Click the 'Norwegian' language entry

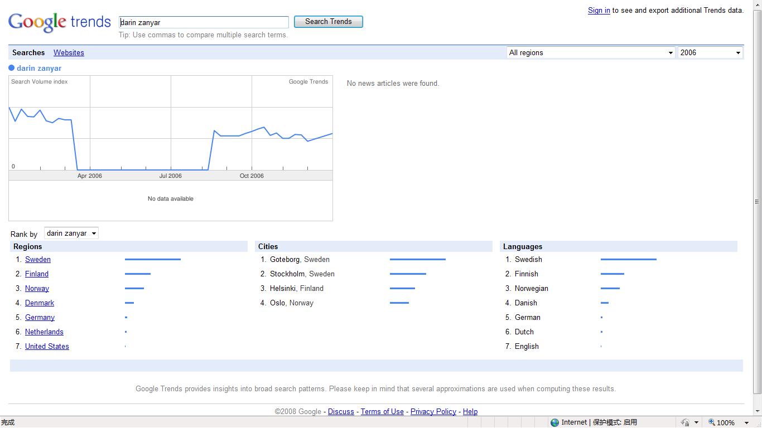(532, 288)
